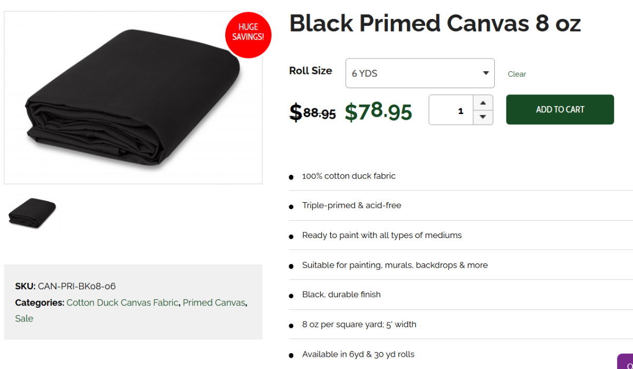
Task: Clear the selected roll size
Action: pyautogui.click(x=516, y=74)
